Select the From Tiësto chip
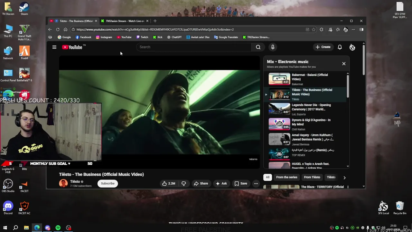This screenshot has height=232, width=412. click(312, 177)
